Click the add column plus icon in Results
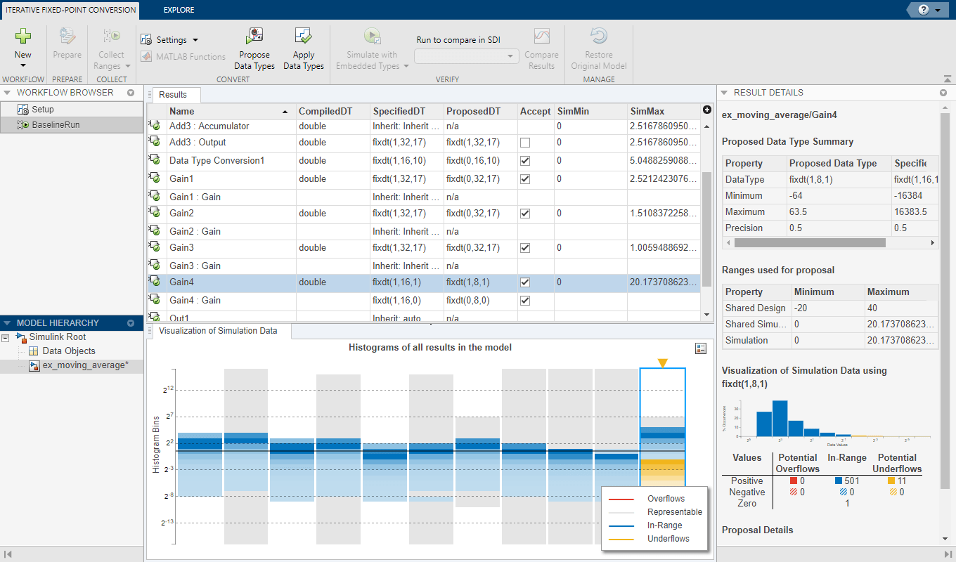The image size is (956, 562). 706,110
